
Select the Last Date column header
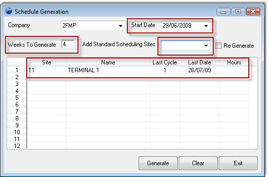199,62
